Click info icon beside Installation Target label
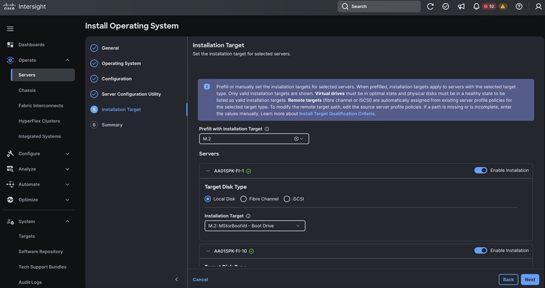The height and width of the screenshot is (288, 545). click(248, 216)
